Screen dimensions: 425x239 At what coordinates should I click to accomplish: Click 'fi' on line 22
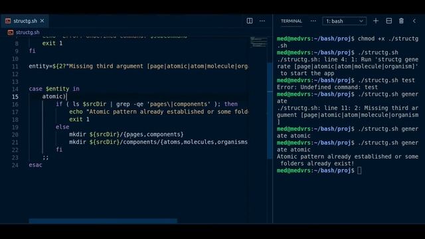59,149
